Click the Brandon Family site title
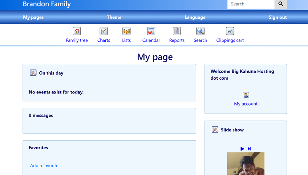308x175 pixels. tap(47, 4)
